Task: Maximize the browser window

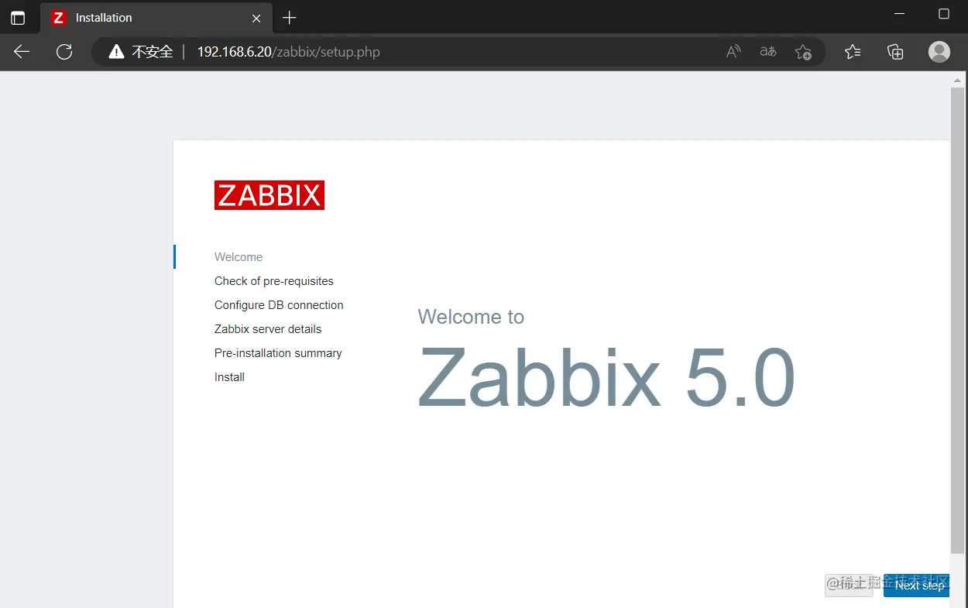Action: pyautogui.click(x=943, y=14)
